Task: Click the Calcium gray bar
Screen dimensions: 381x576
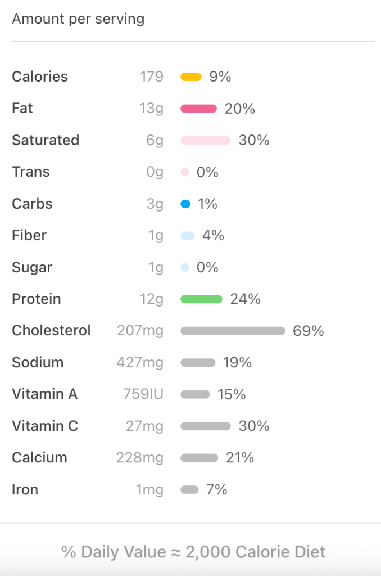Action: (199, 458)
